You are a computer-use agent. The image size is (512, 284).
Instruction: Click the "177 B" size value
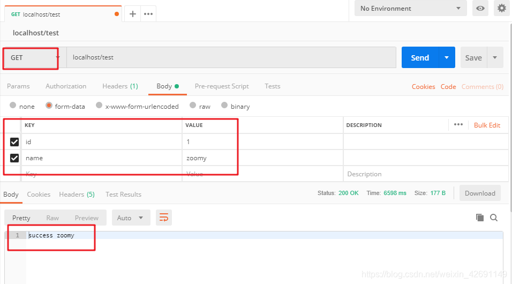pyautogui.click(x=438, y=193)
